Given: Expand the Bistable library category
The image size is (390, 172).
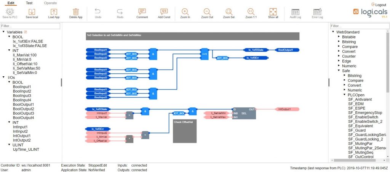Looking at the screenshot, I should coord(339,37).
